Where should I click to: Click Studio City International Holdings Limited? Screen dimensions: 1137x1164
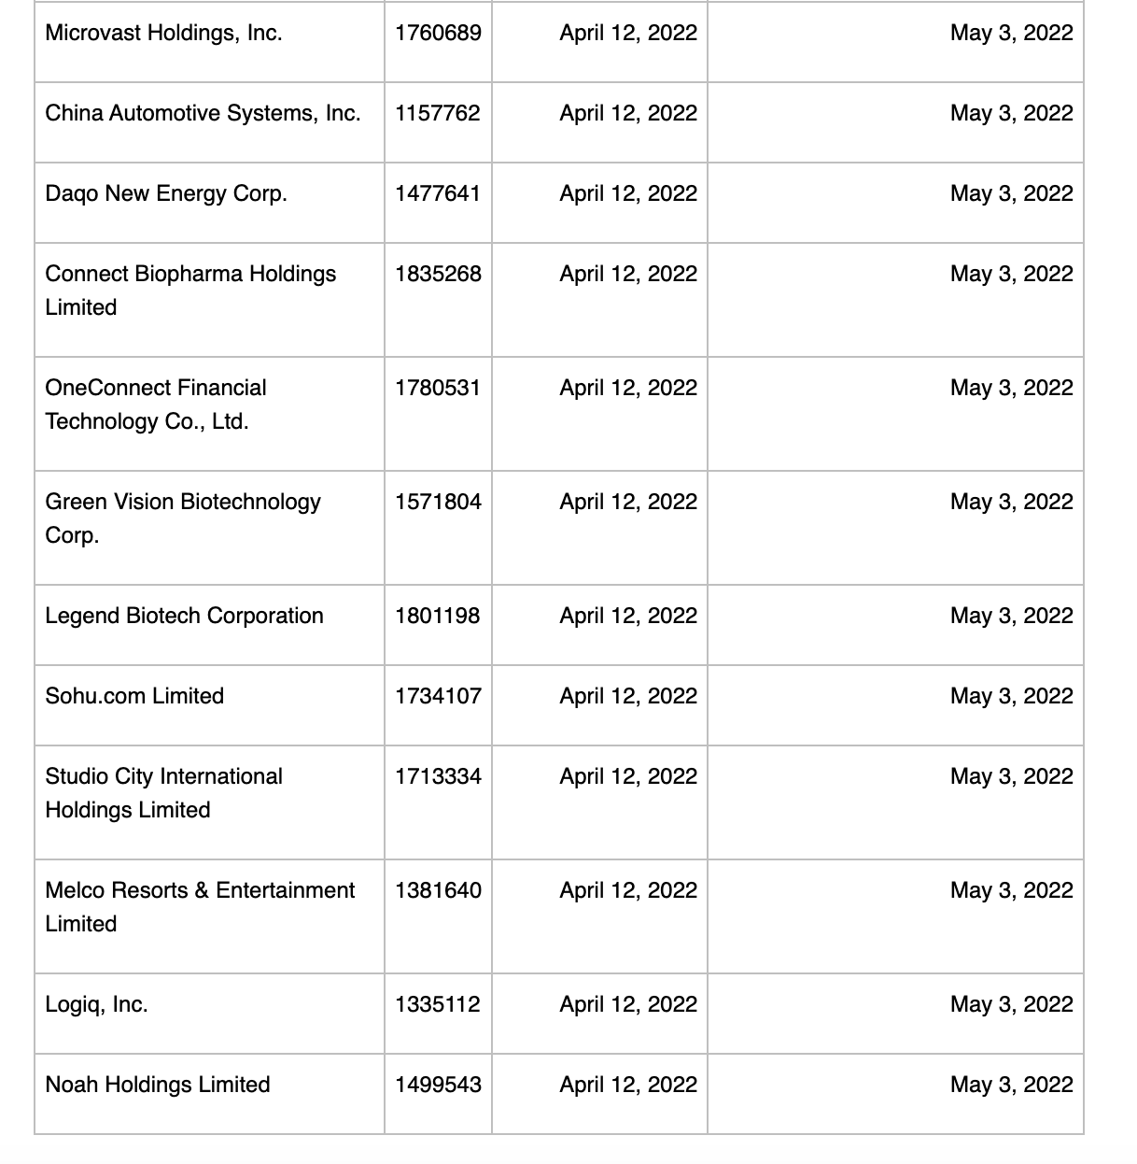coord(163,793)
